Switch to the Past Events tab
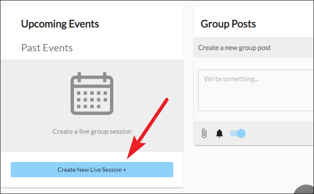This screenshot has height=194, width=314. point(47,48)
